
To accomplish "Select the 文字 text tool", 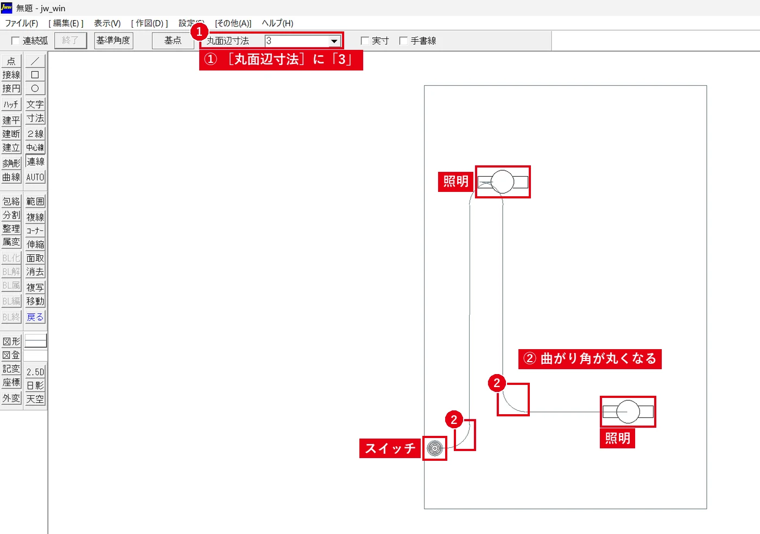I will tap(35, 104).
